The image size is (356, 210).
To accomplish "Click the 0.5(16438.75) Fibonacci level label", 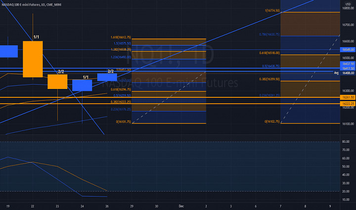I will pyautogui.click(x=271, y=66).
